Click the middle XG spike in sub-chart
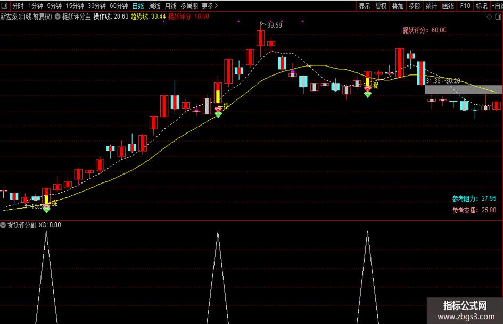The width and height of the screenshot is (503, 324). point(218,278)
